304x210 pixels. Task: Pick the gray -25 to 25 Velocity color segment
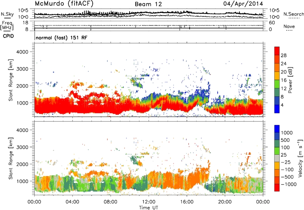(x=277, y=158)
